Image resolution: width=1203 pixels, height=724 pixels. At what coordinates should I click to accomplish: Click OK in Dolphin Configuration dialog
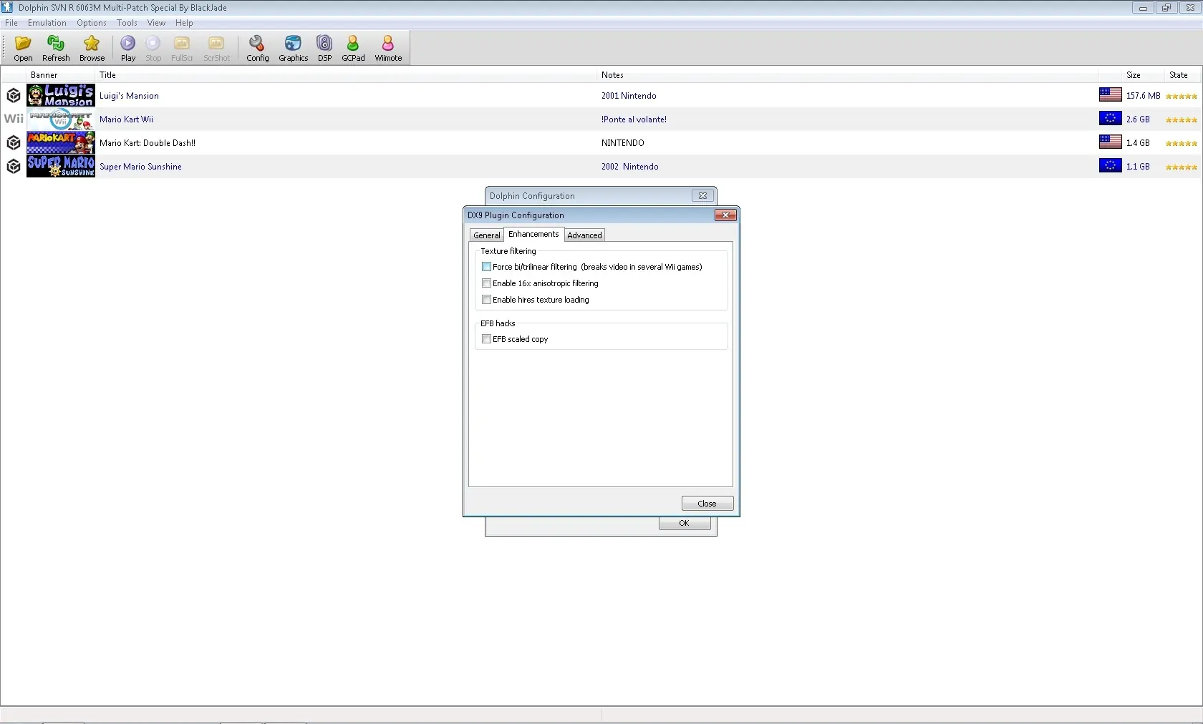[685, 523]
